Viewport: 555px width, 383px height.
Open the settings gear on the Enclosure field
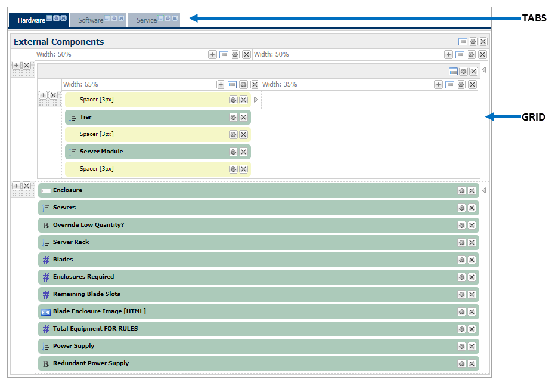point(461,190)
